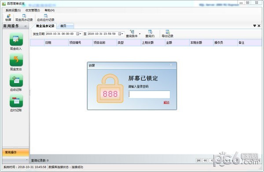This screenshot has width=264, height=172.
Task: Sort by the 备注 column header
Action: pos(249,43)
